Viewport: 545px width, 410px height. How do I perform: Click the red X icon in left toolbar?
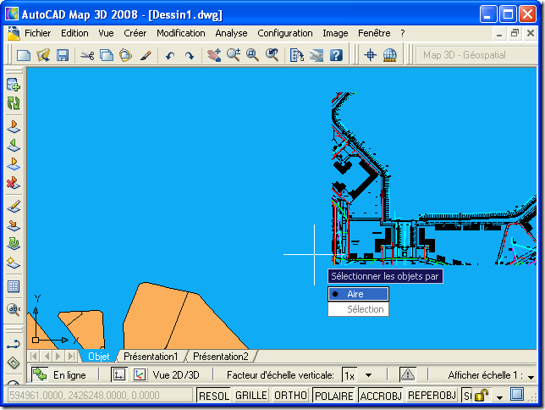(13, 181)
